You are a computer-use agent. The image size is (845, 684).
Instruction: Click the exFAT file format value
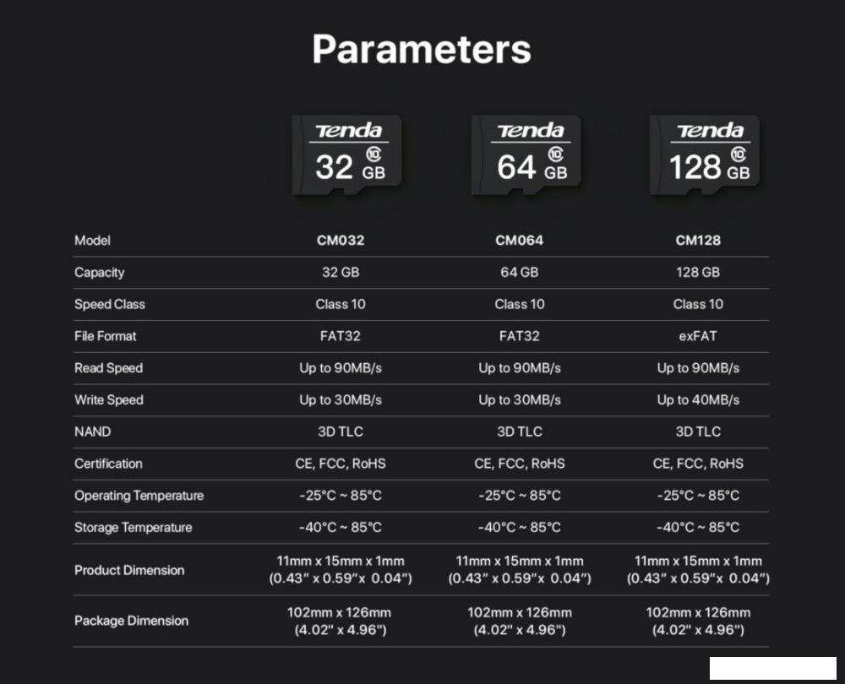[698, 336]
